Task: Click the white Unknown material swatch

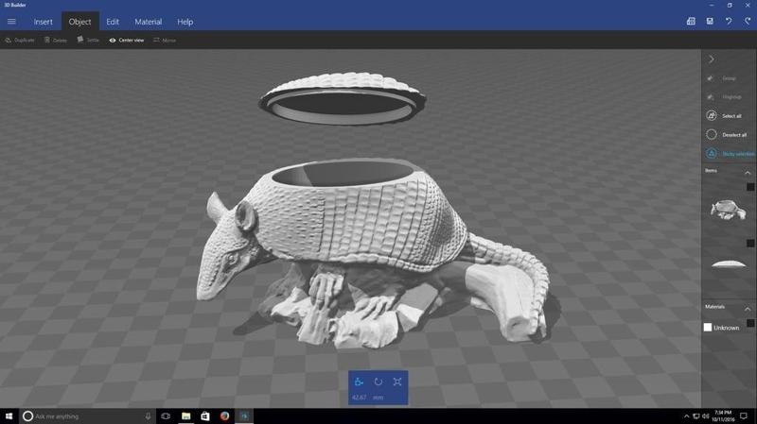Action: coord(708,328)
